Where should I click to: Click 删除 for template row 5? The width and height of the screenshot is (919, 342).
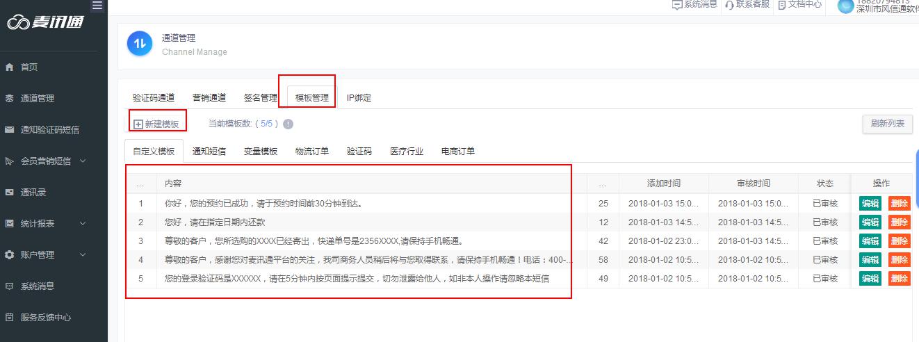[899, 279]
